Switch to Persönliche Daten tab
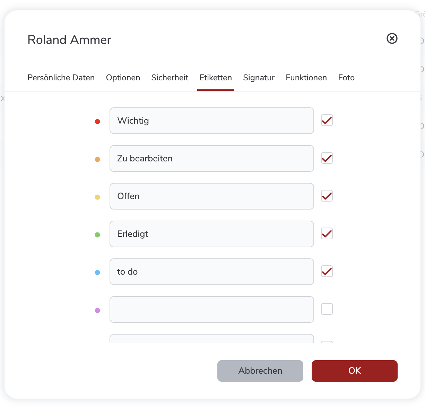Viewport: 425px width, 408px height. [61, 78]
